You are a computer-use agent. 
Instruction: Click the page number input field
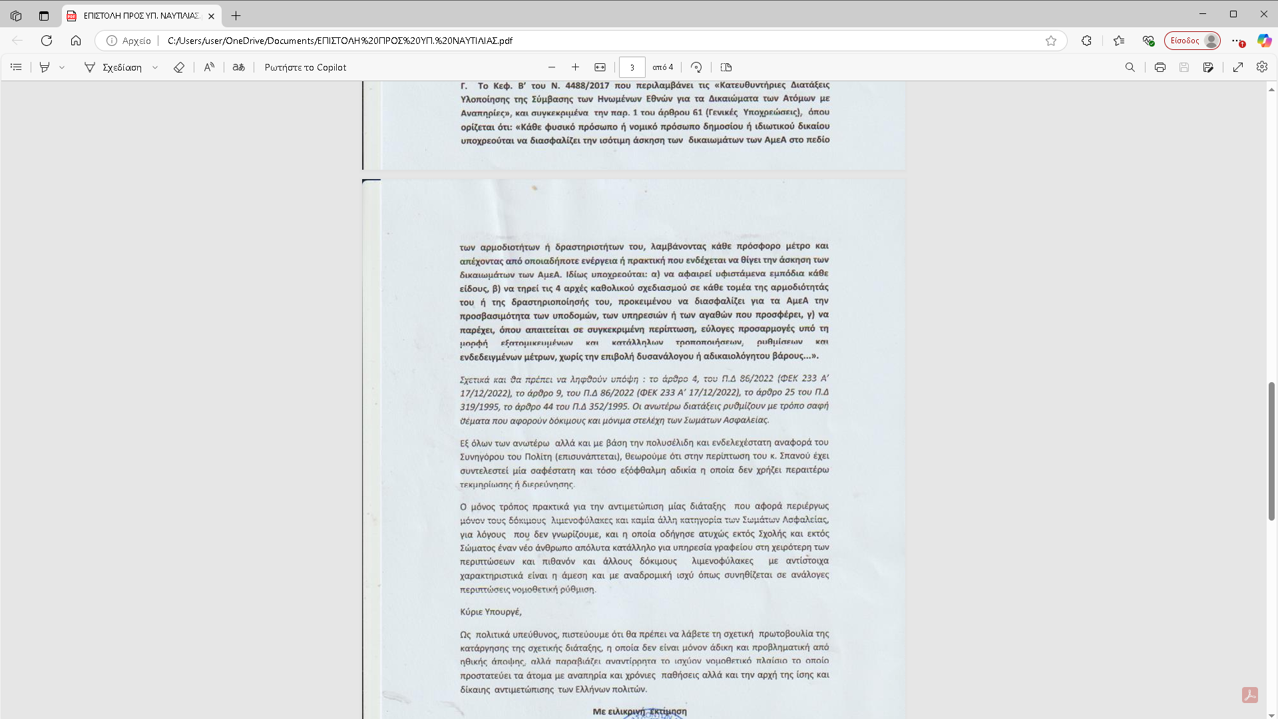(632, 67)
